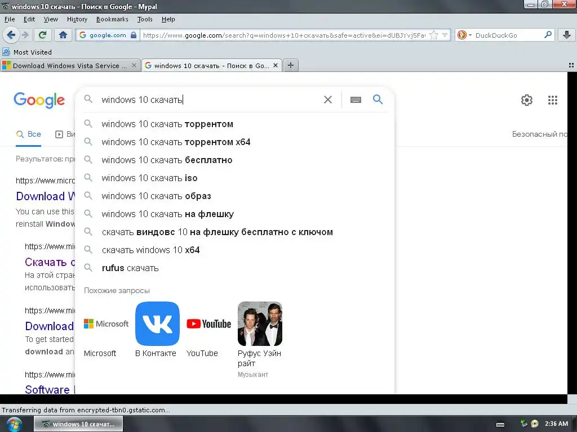This screenshot has height=432, width=577.
Task: Click the forward navigation arrow
Action: click(25, 35)
